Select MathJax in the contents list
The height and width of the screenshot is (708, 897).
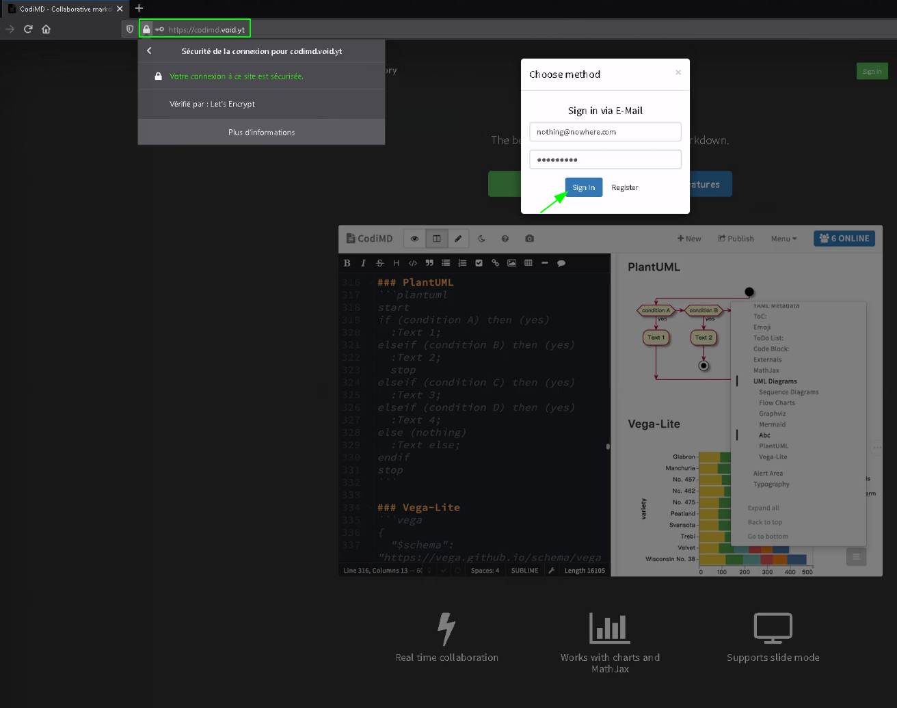tap(766, 370)
